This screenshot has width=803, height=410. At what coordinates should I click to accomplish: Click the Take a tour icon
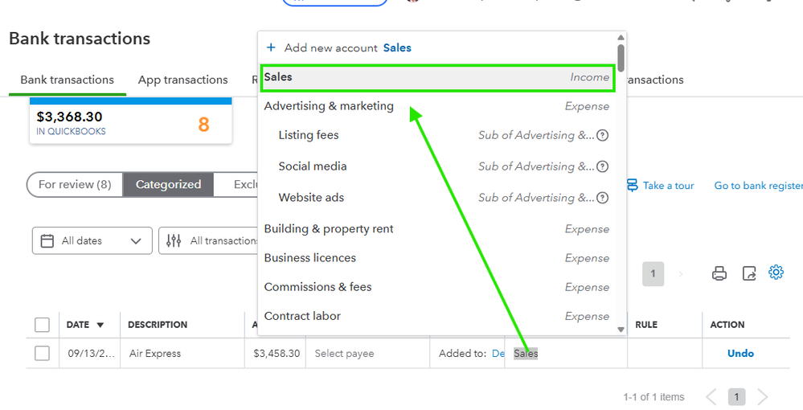tap(633, 186)
